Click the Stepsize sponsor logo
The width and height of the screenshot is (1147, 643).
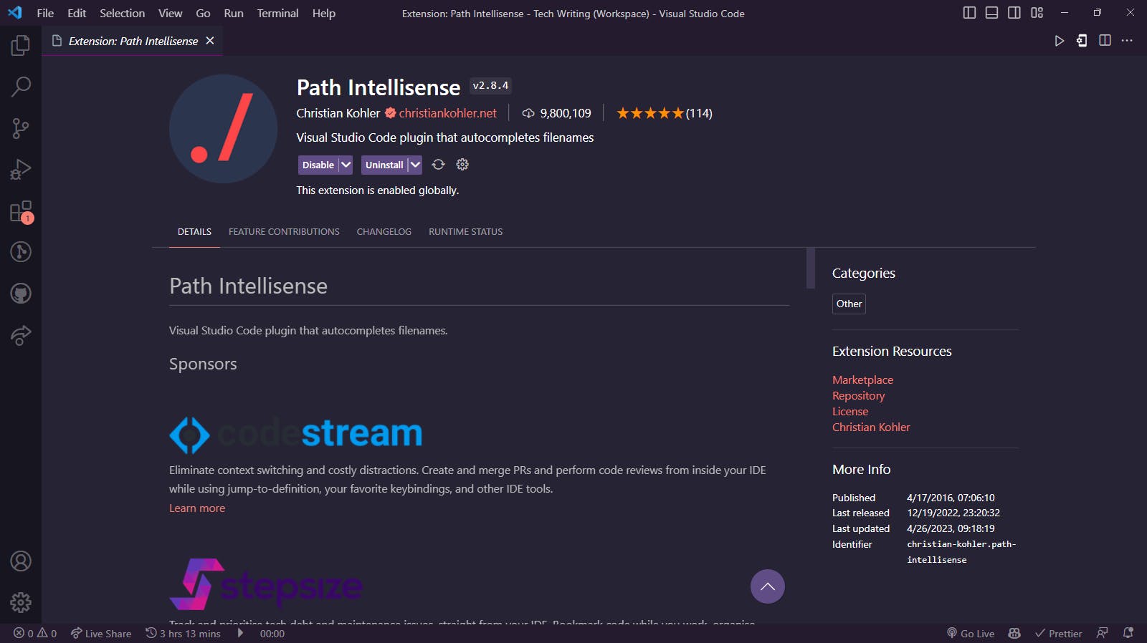(265, 584)
